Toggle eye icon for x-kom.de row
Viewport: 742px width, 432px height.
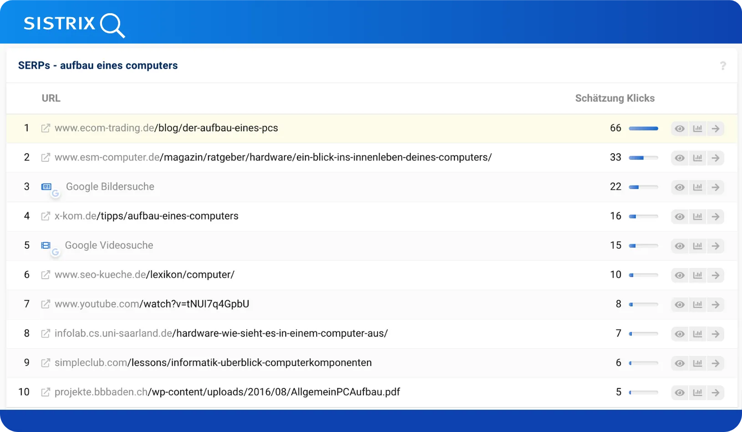tap(680, 216)
